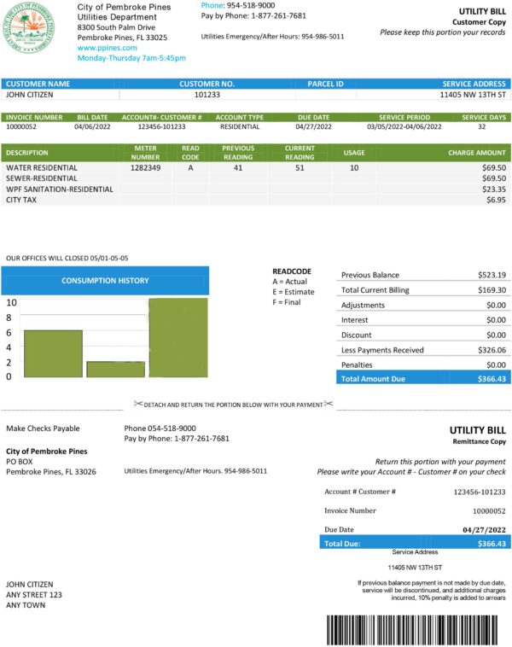This screenshot has width=512, height=647.
Task: Click the right scissors icon on detach line
Action: point(328,404)
